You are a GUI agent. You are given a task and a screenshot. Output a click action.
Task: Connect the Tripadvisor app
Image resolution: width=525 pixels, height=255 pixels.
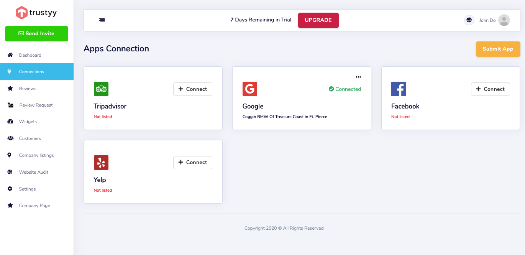pos(193,89)
